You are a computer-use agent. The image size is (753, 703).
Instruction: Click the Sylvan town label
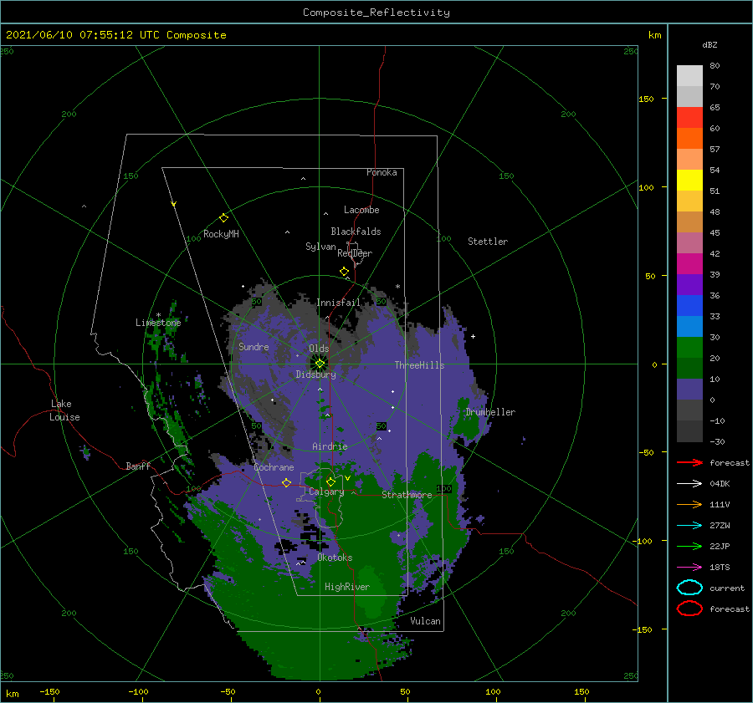click(x=320, y=247)
